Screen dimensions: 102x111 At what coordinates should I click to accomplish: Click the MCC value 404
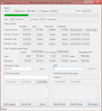click(28, 11)
